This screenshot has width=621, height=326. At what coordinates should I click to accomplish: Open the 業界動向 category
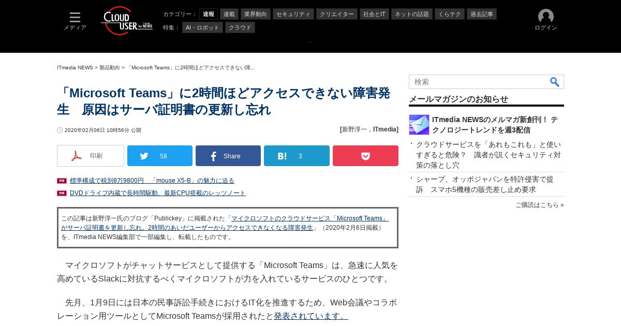pos(256,14)
